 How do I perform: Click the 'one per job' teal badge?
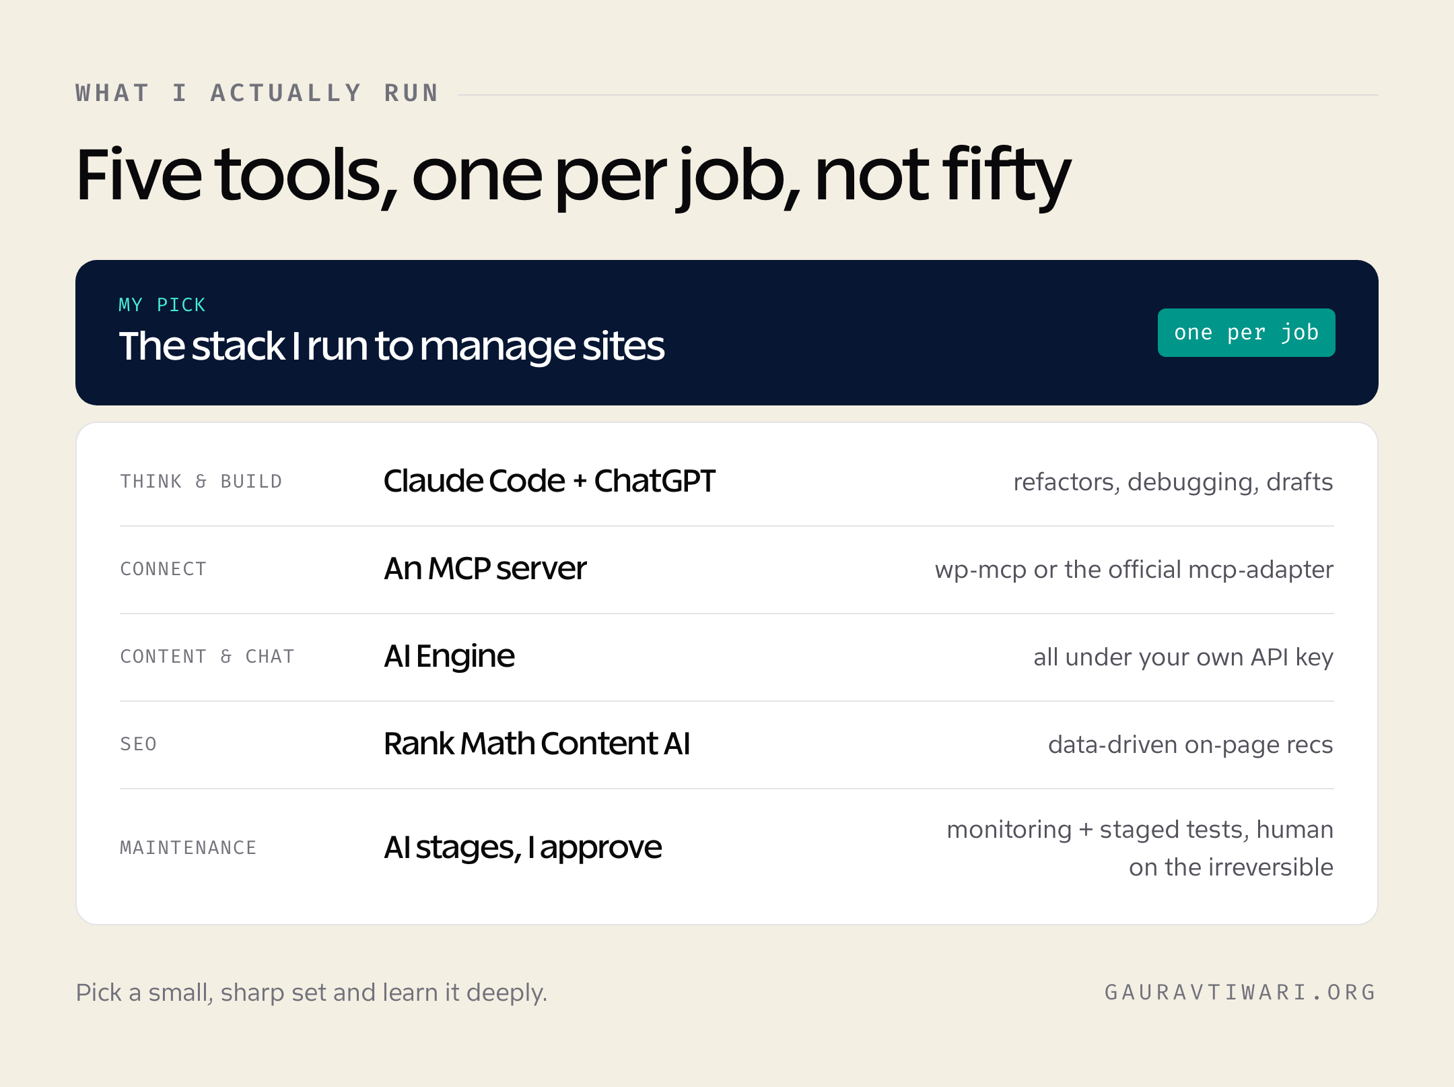pyautogui.click(x=1246, y=333)
